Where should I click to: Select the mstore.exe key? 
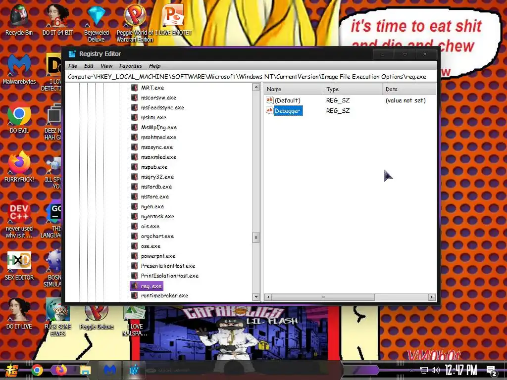pyautogui.click(x=154, y=196)
